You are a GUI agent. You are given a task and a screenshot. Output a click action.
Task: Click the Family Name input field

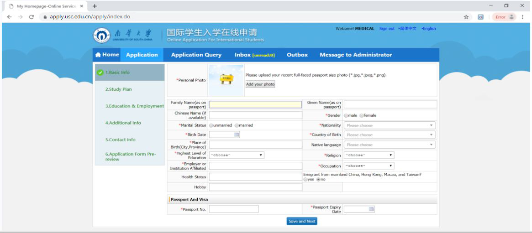click(x=255, y=104)
